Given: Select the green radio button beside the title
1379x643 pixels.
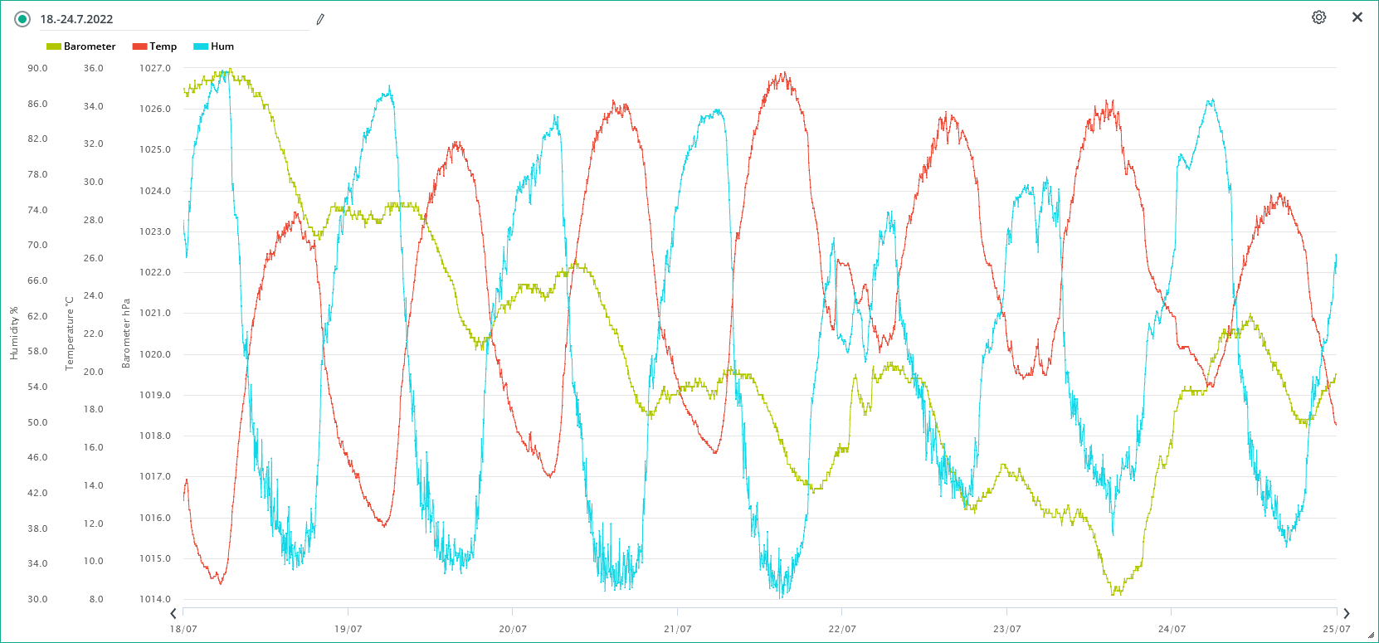Looking at the screenshot, I should click(x=22, y=19).
